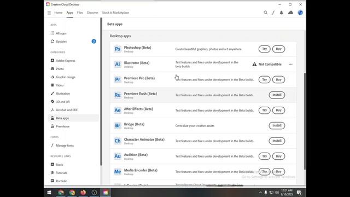
Task: Click Photoshop (Beta) app name
Action: pyautogui.click(x=137, y=48)
